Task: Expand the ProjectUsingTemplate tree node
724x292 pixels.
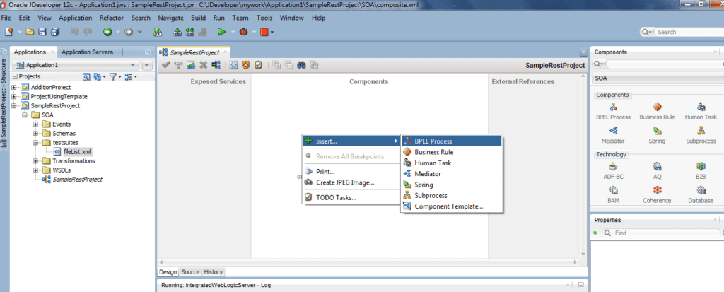Action: (x=14, y=97)
